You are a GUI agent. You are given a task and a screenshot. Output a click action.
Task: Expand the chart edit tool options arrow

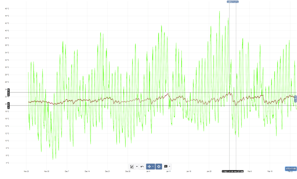[137, 166]
